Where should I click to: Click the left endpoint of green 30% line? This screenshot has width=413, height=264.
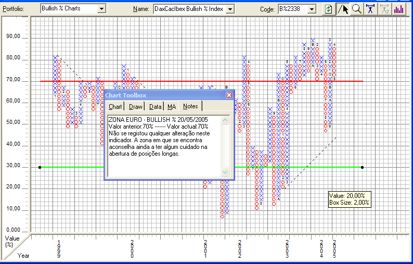[40, 167]
